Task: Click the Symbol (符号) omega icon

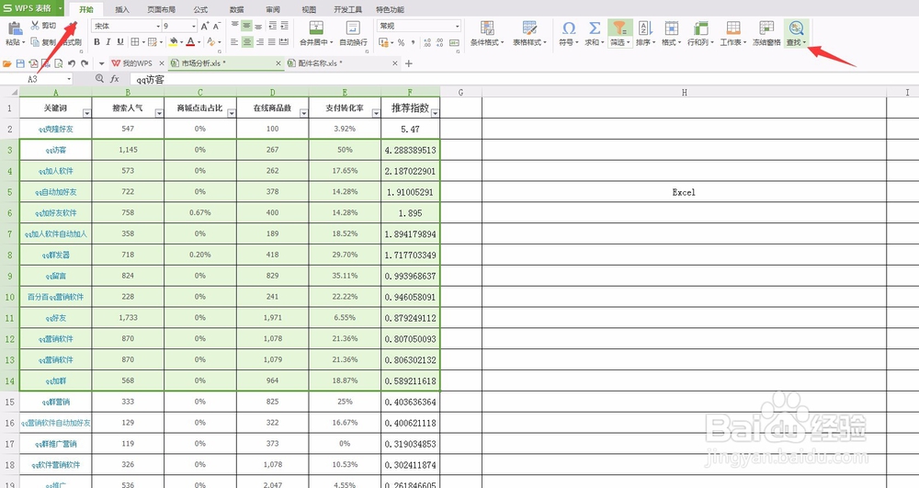Action: (x=569, y=28)
